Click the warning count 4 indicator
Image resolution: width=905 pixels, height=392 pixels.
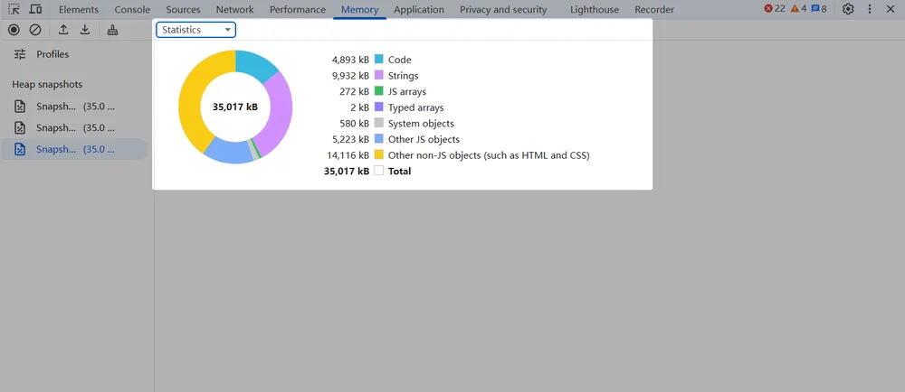(x=799, y=9)
